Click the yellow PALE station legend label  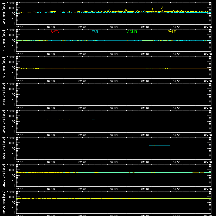(172, 32)
